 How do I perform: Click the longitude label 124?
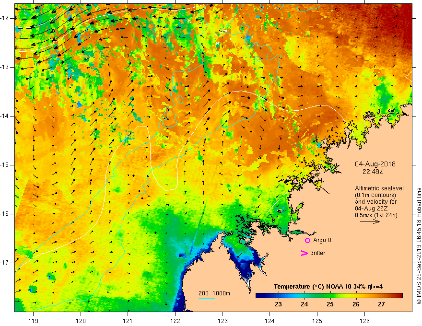(270, 321)
